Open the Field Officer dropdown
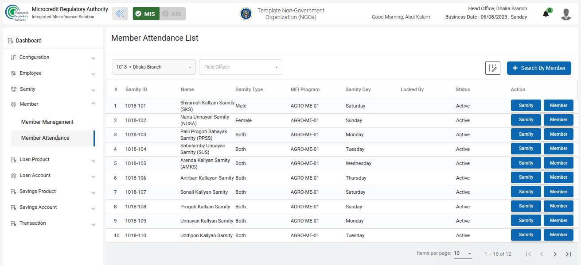The height and width of the screenshot is (265, 581). tap(241, 67)
